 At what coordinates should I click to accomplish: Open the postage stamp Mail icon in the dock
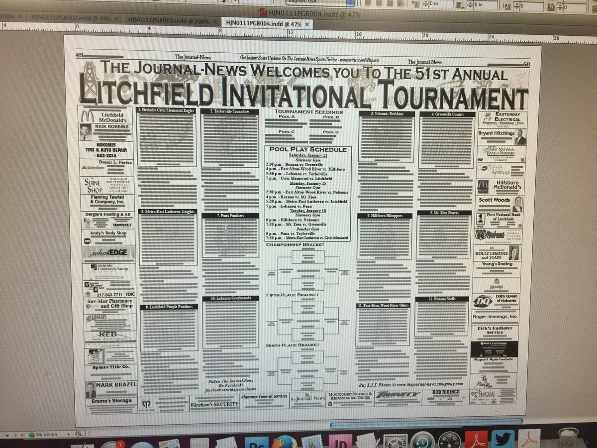pyautogui.click(x=312, y=441)
